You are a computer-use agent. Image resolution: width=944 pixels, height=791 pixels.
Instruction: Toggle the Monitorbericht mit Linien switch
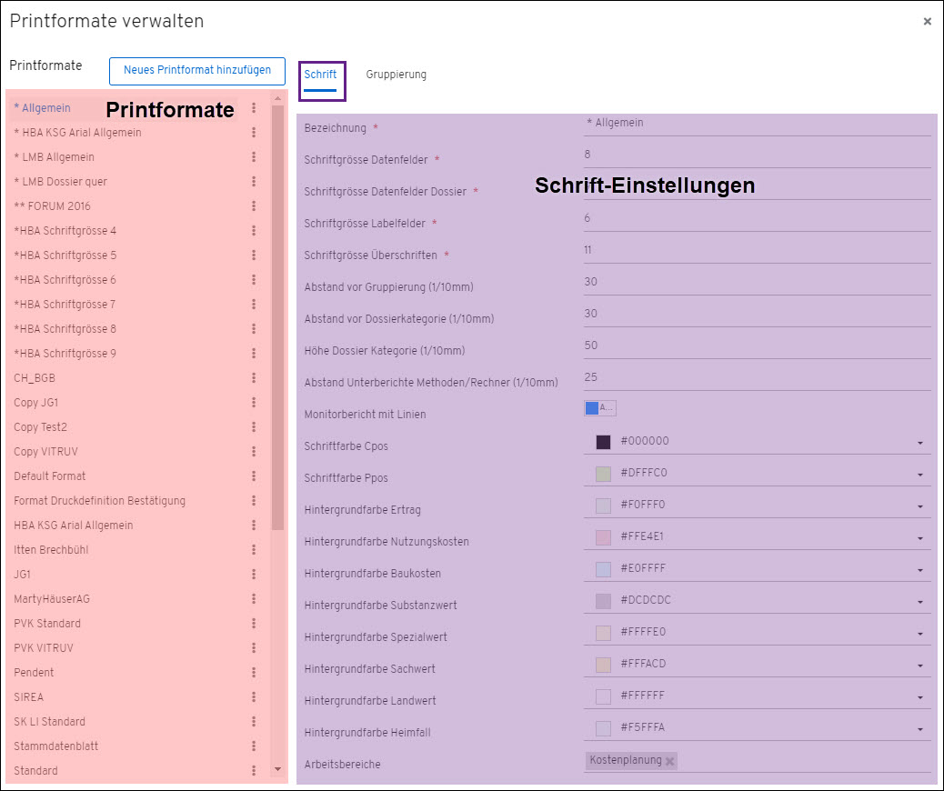(599, 408)
